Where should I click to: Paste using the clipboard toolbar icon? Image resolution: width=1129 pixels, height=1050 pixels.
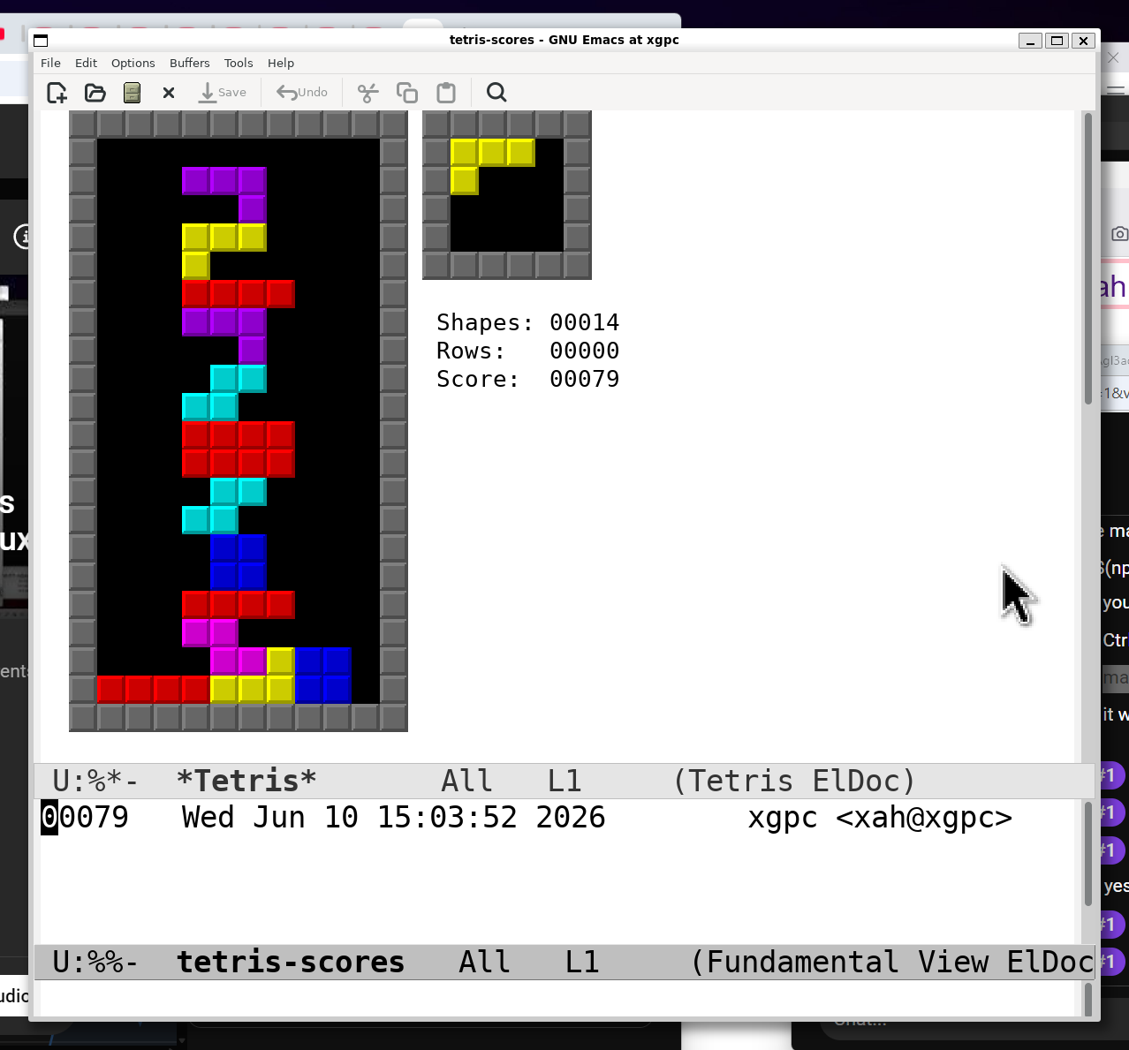tap(446, 93)
